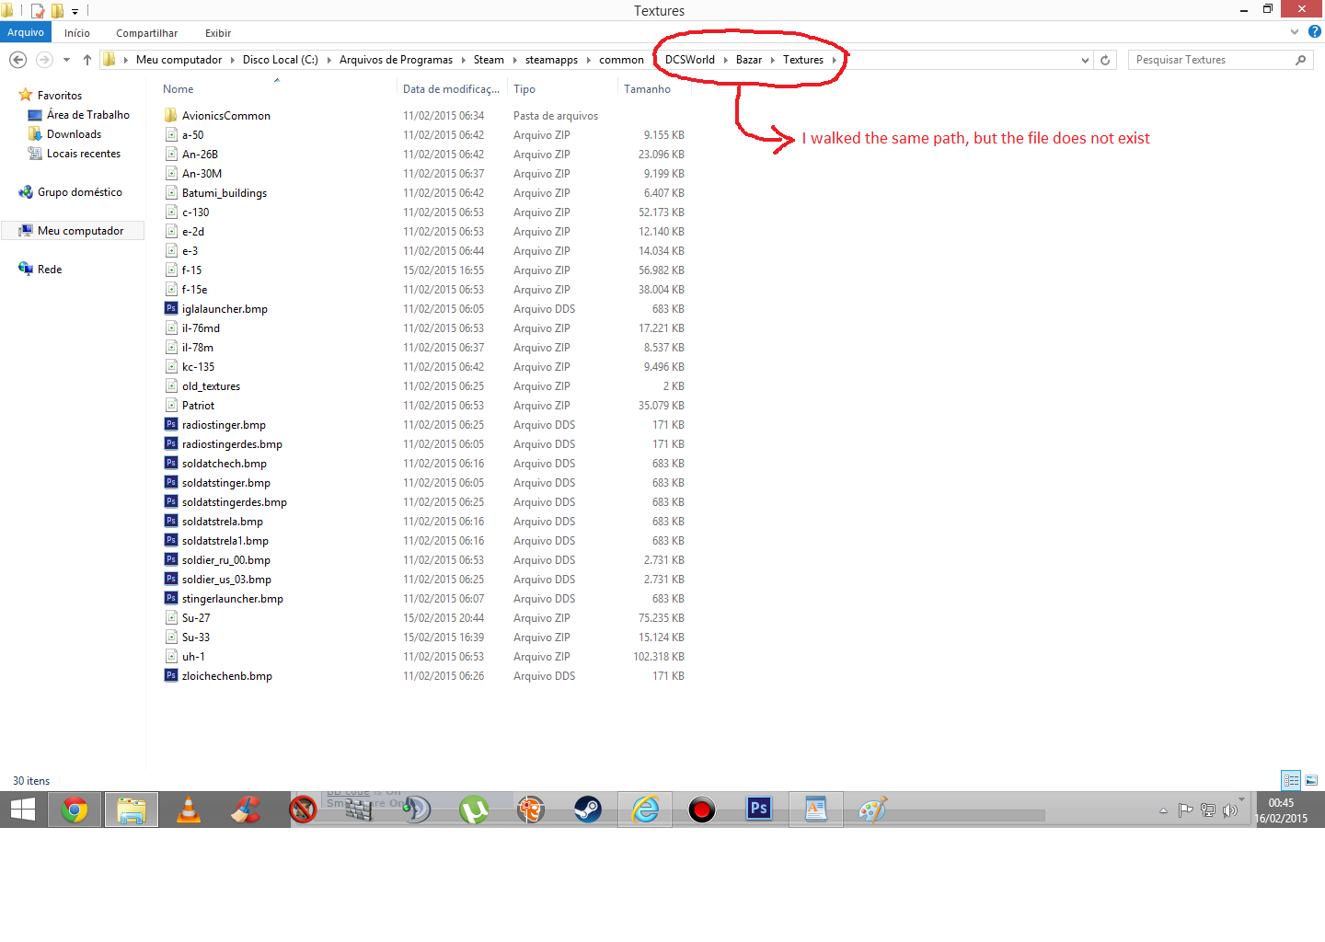Open the Exibir ribbon tab

pyautogui.click(x=218, y=33)
